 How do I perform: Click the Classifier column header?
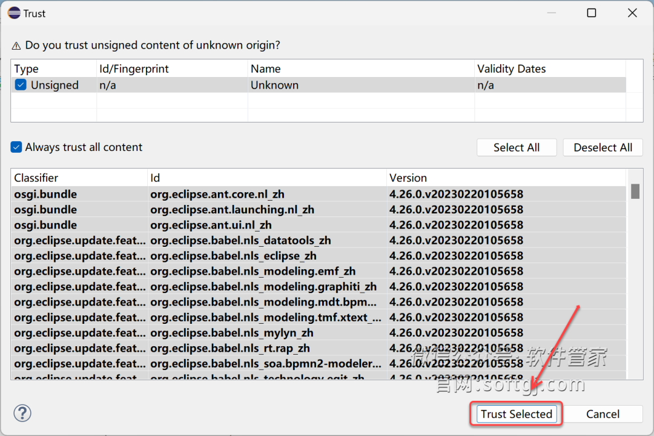click(79, 178)
